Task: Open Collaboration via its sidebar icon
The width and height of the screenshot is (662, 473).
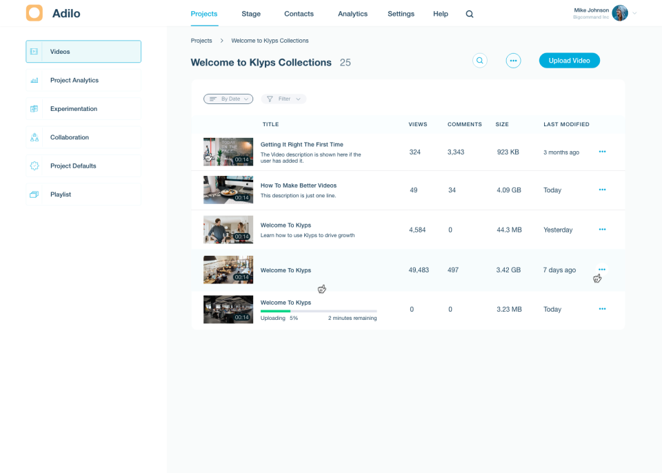Action: (33, 137)
